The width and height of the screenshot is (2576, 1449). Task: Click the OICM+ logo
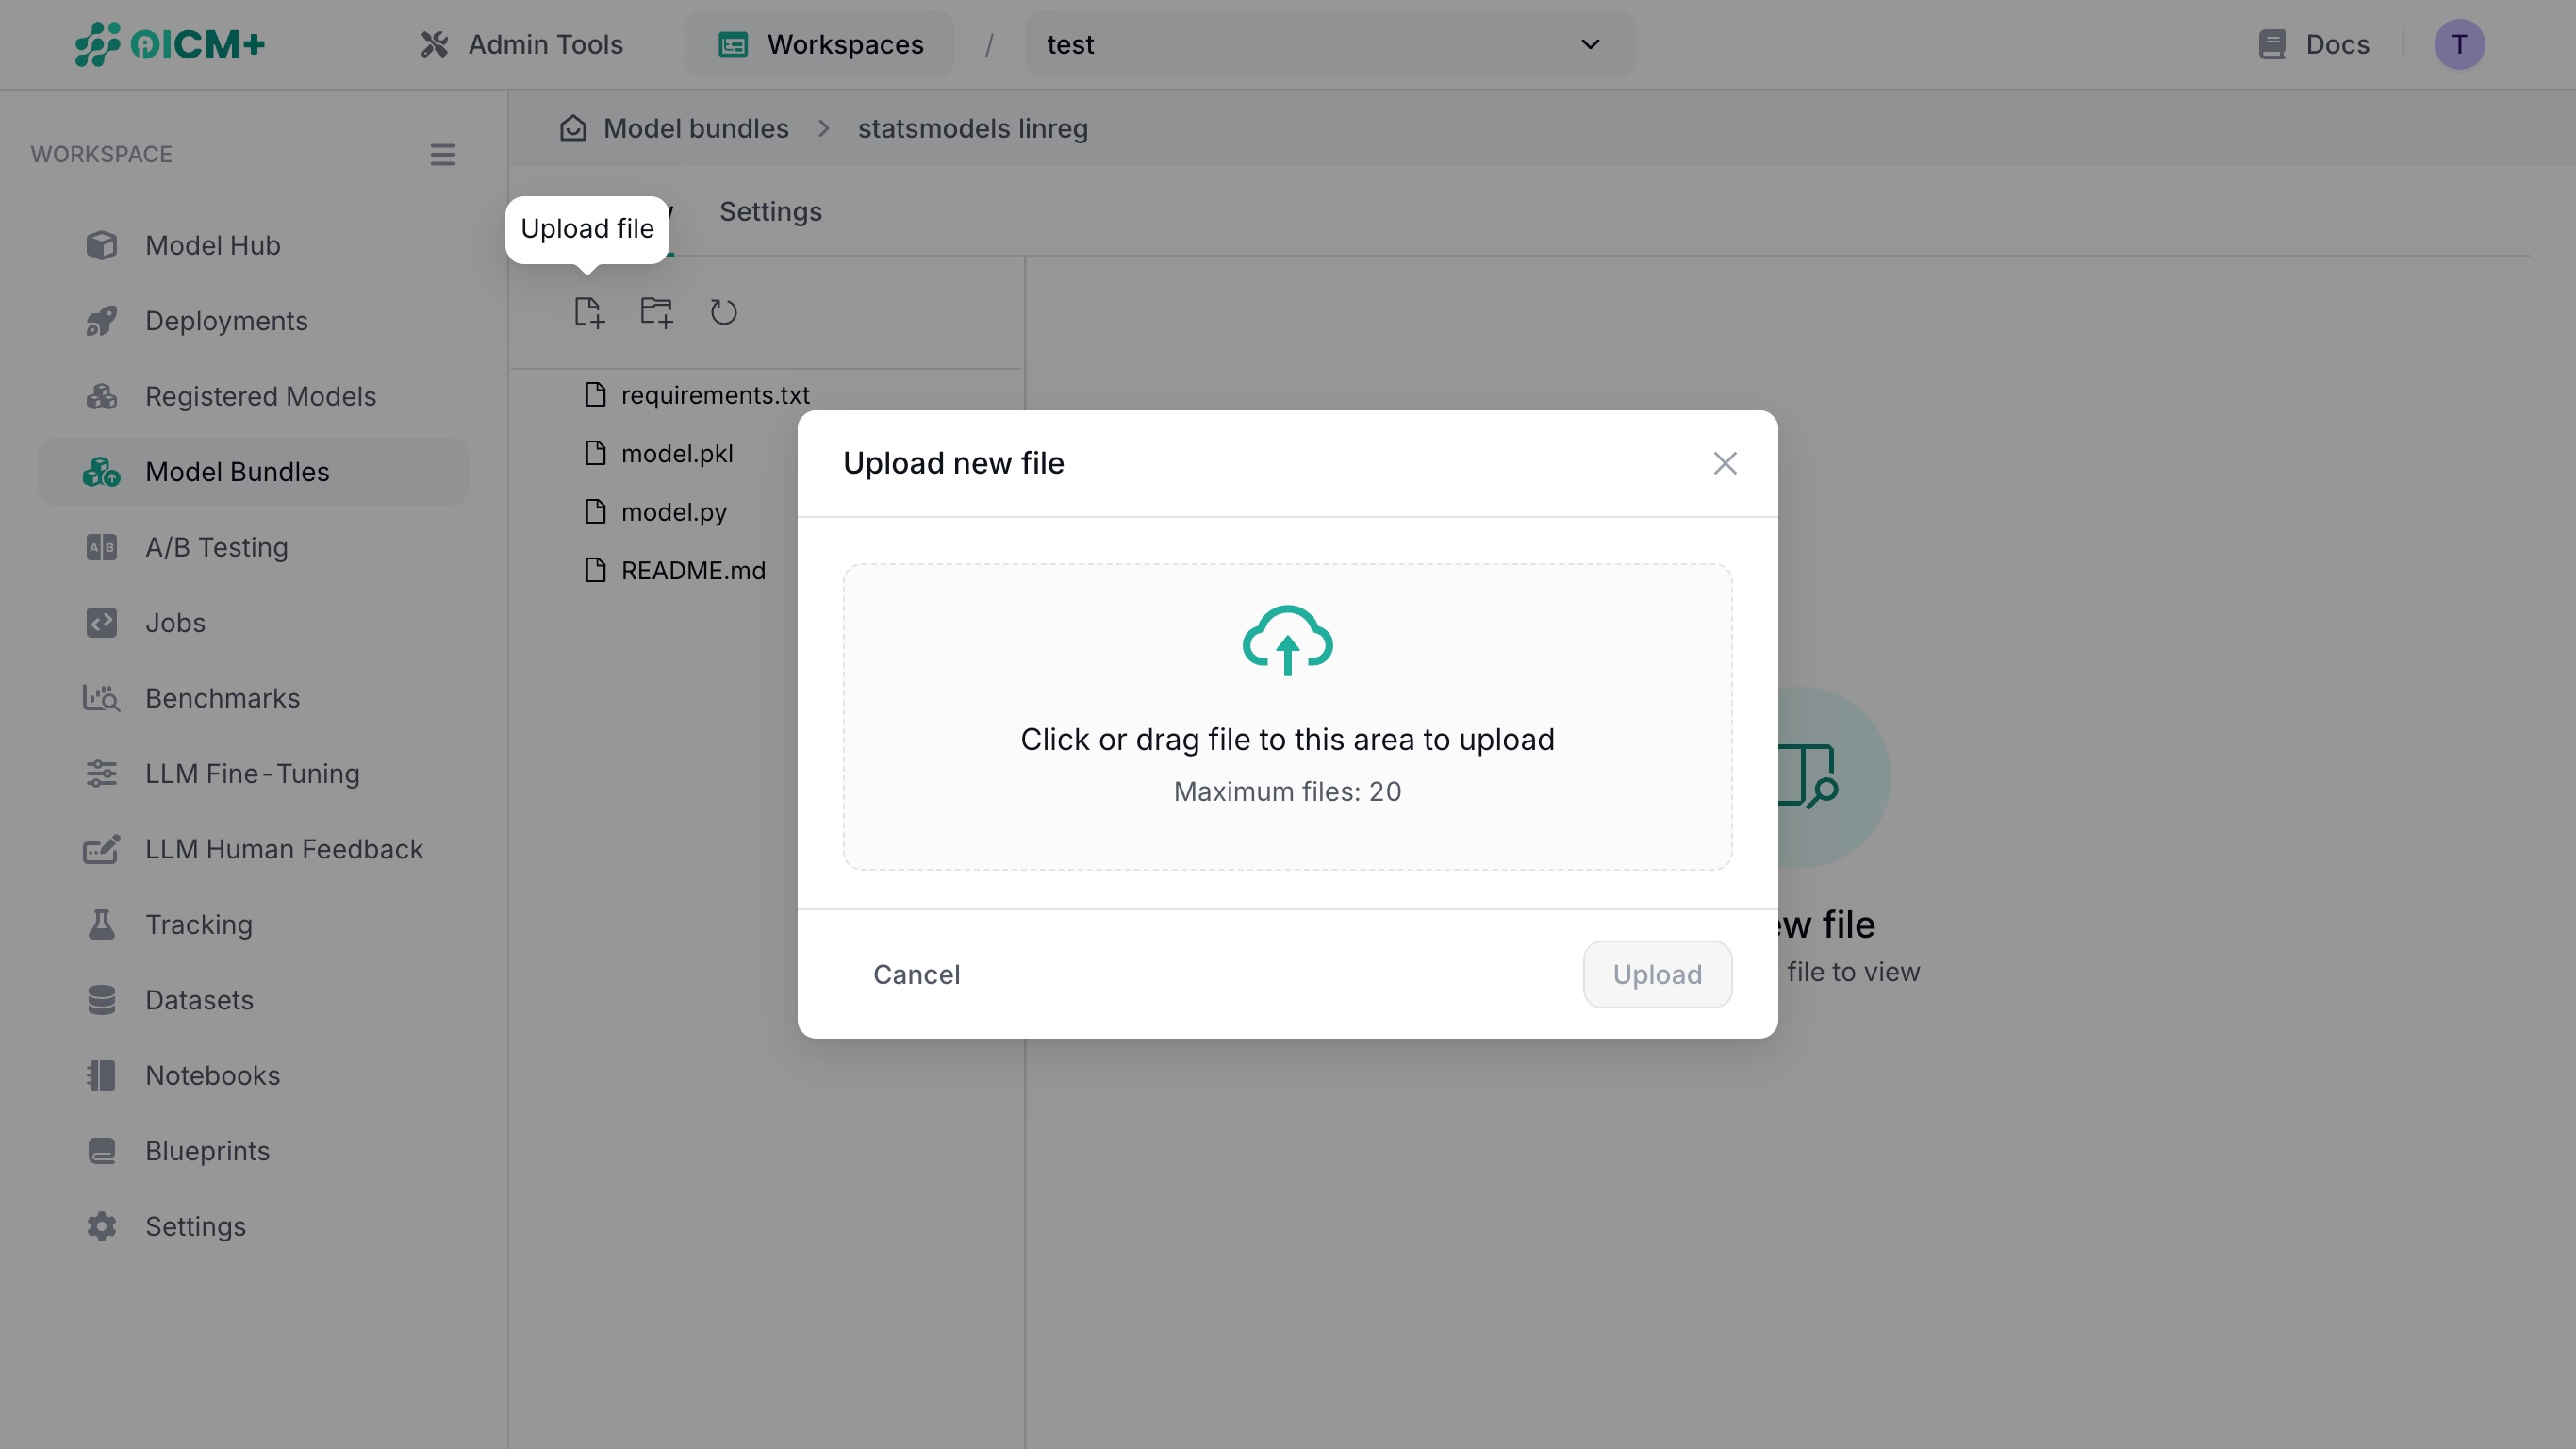point(169,44)
